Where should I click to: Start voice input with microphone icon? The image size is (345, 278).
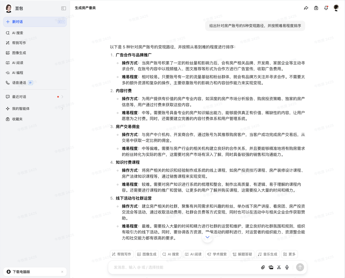287,267
